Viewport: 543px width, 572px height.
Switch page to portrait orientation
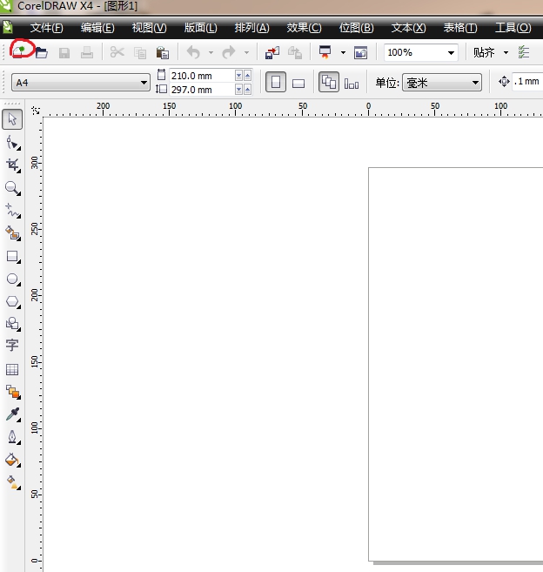(275, 83)
